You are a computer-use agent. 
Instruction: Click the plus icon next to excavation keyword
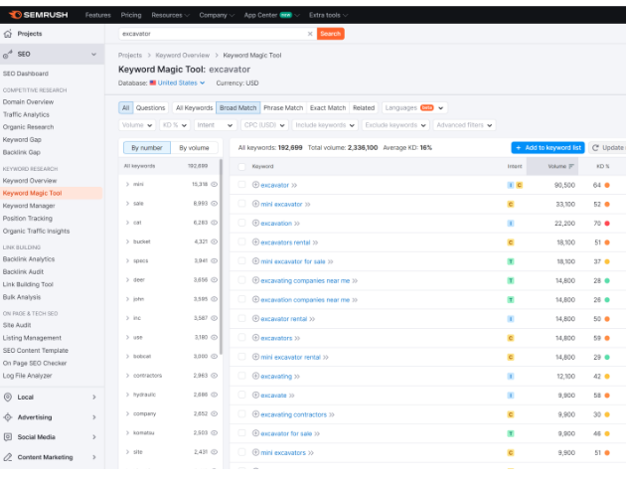click(x=255, y=224)
